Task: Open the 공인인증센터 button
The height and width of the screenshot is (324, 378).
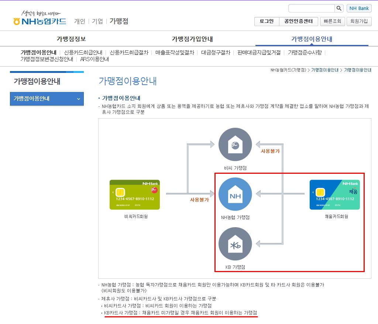Action: (298, 21)
